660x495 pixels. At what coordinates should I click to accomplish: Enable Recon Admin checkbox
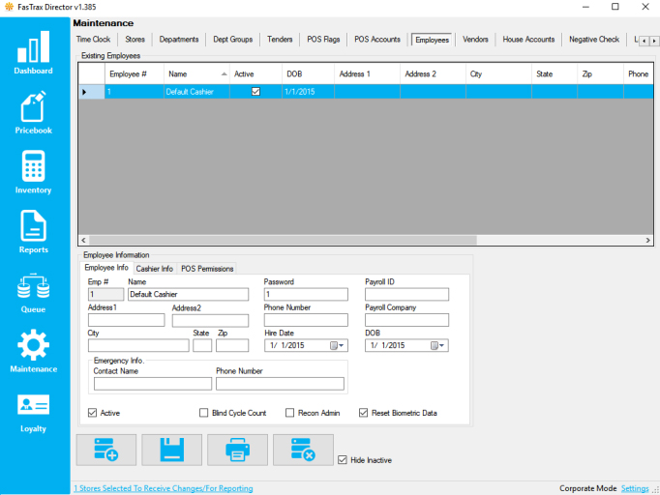point(289,413)
